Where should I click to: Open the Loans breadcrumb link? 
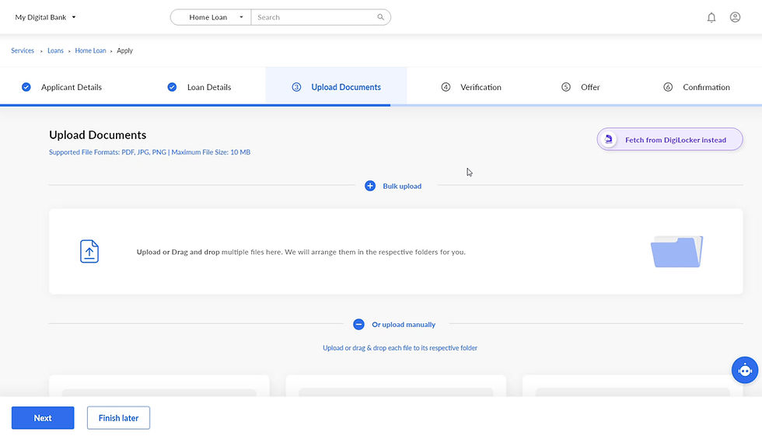tap(55, 51)
